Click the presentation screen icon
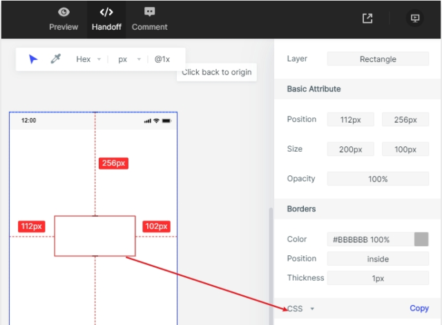442x325 pixels. click(414, 19)
